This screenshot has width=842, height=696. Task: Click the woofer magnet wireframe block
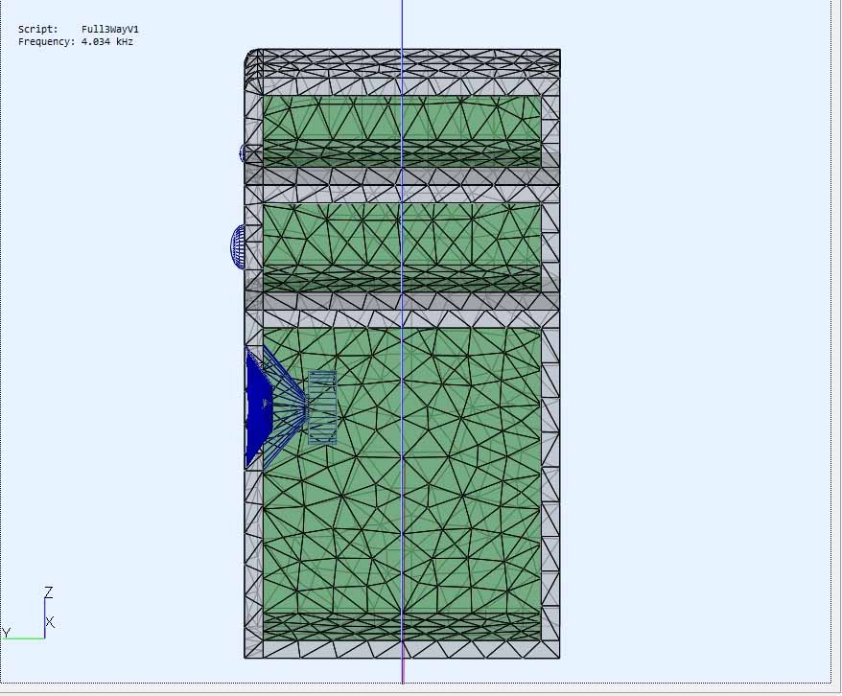(x=323, y=407)
